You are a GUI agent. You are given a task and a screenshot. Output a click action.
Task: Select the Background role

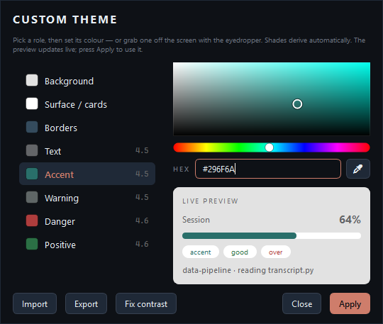87,81
